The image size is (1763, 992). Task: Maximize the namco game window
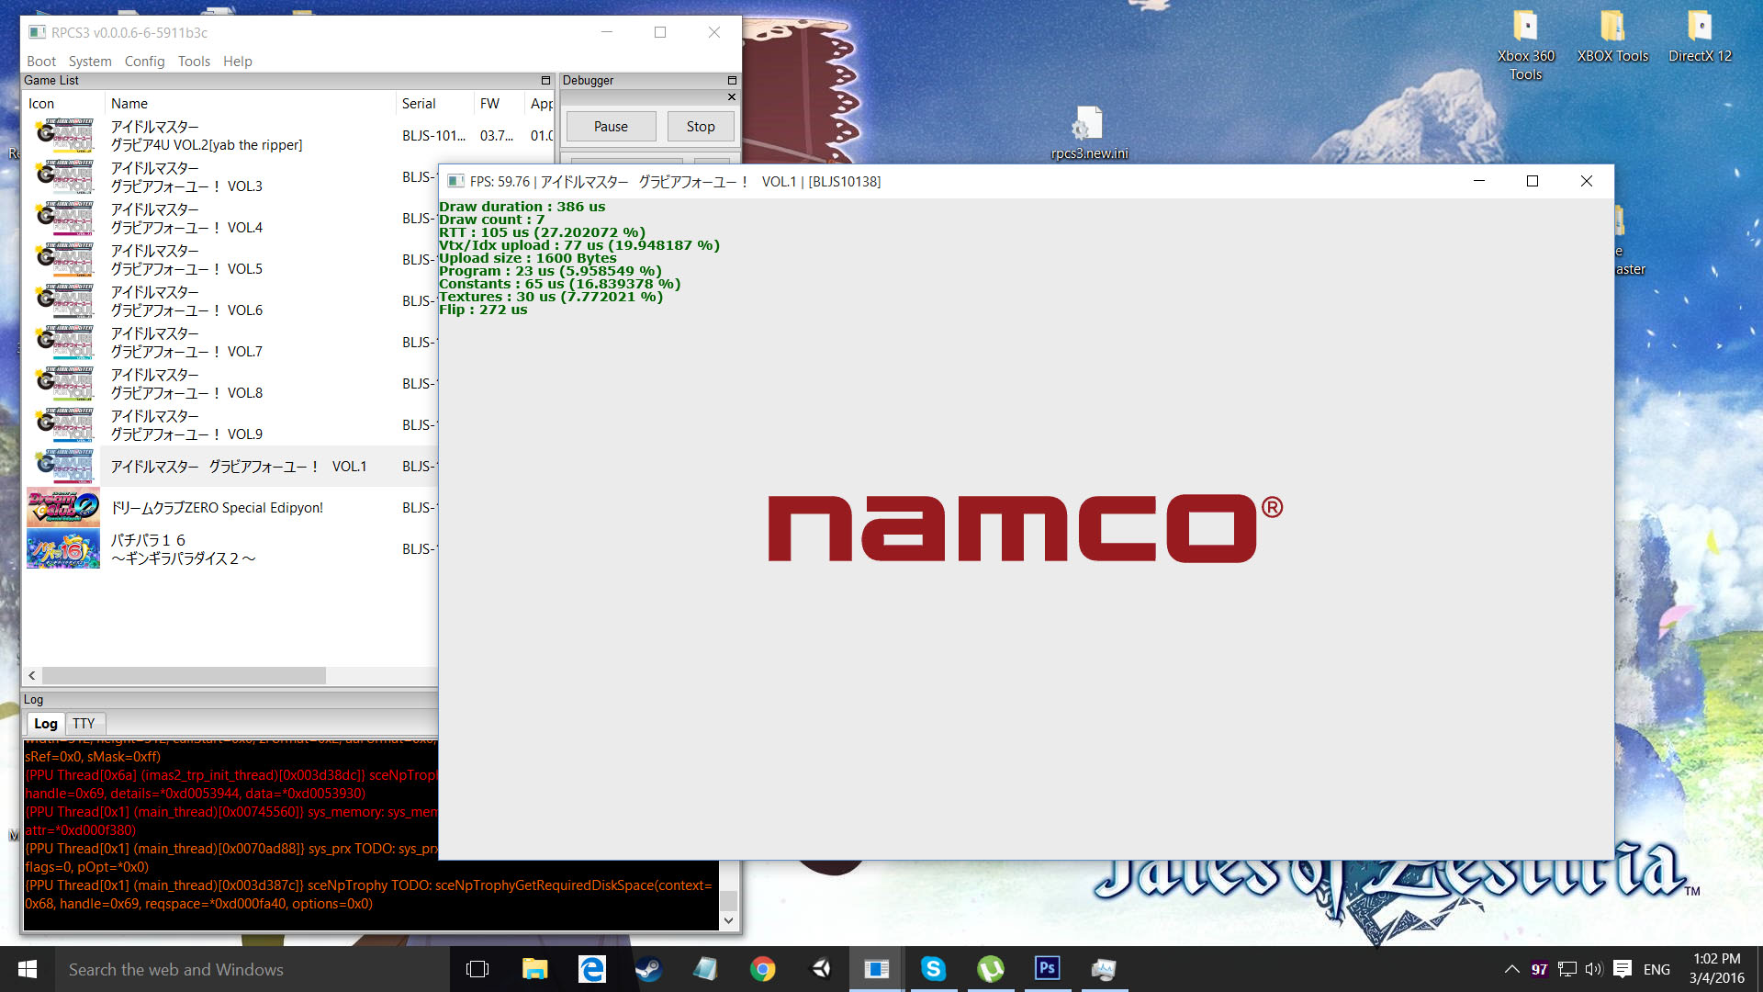coord(1533,181)
